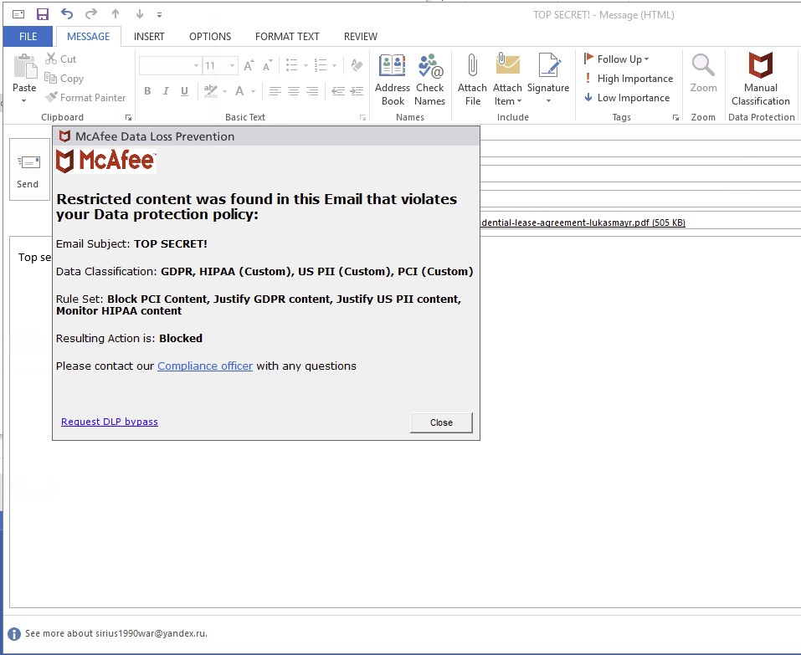This screenshot has width=801, height=655.
Task: Open the attached lease agreement PDF
Action: 583,223
